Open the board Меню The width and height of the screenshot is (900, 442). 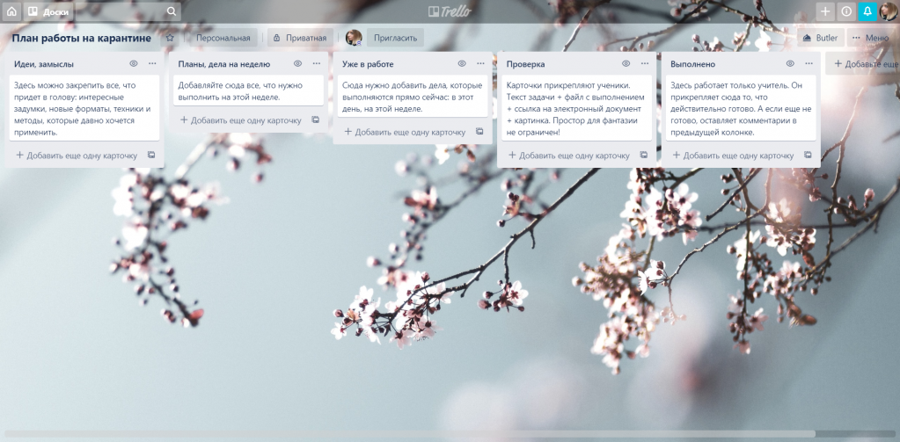(x=871, y=38)
